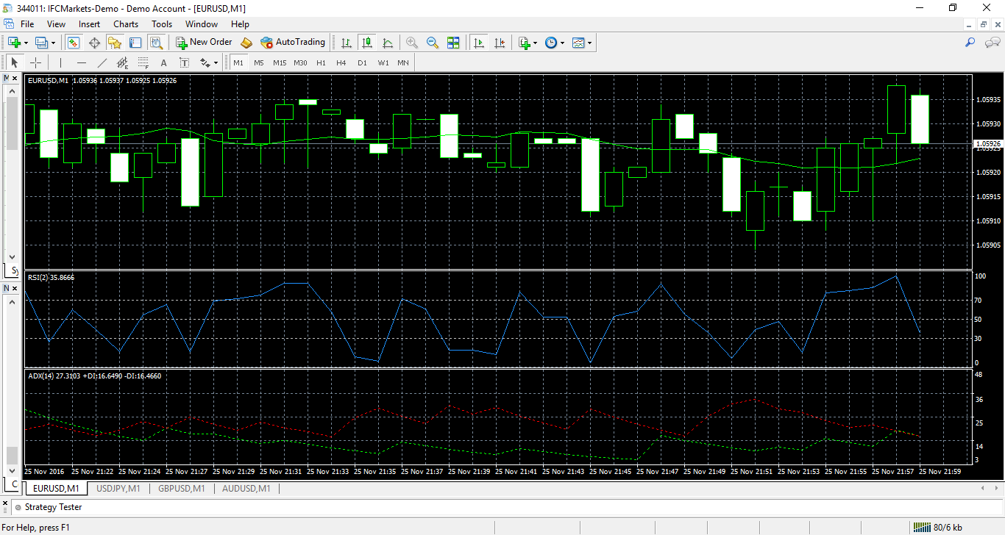The image size is (1005, 535).
Task: Switch to H1 timeframe
Action: pos(321,62)
